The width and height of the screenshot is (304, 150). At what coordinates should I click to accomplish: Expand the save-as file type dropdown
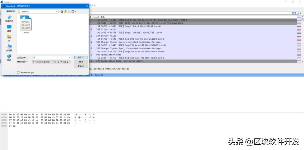tap(70, 62)
